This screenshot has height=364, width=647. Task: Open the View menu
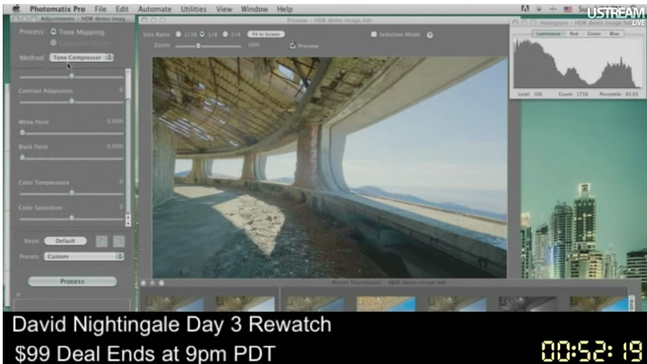224,9
